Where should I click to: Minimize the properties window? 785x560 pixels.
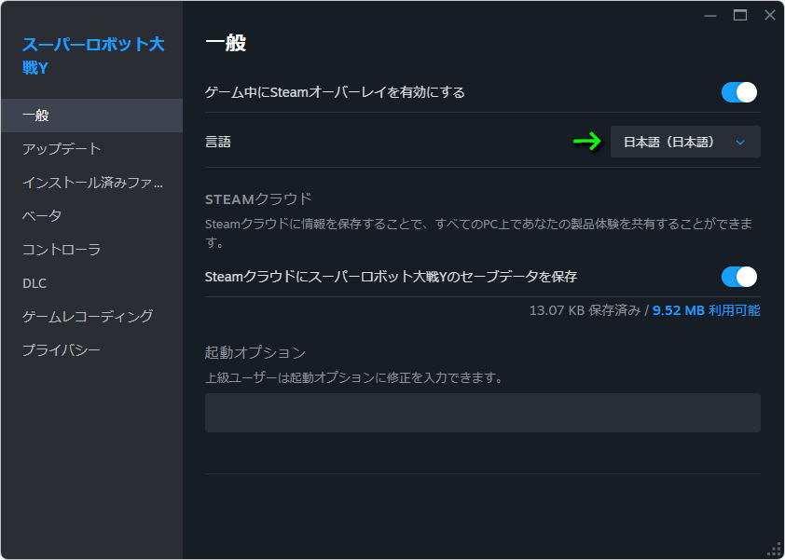coord(709,16)
